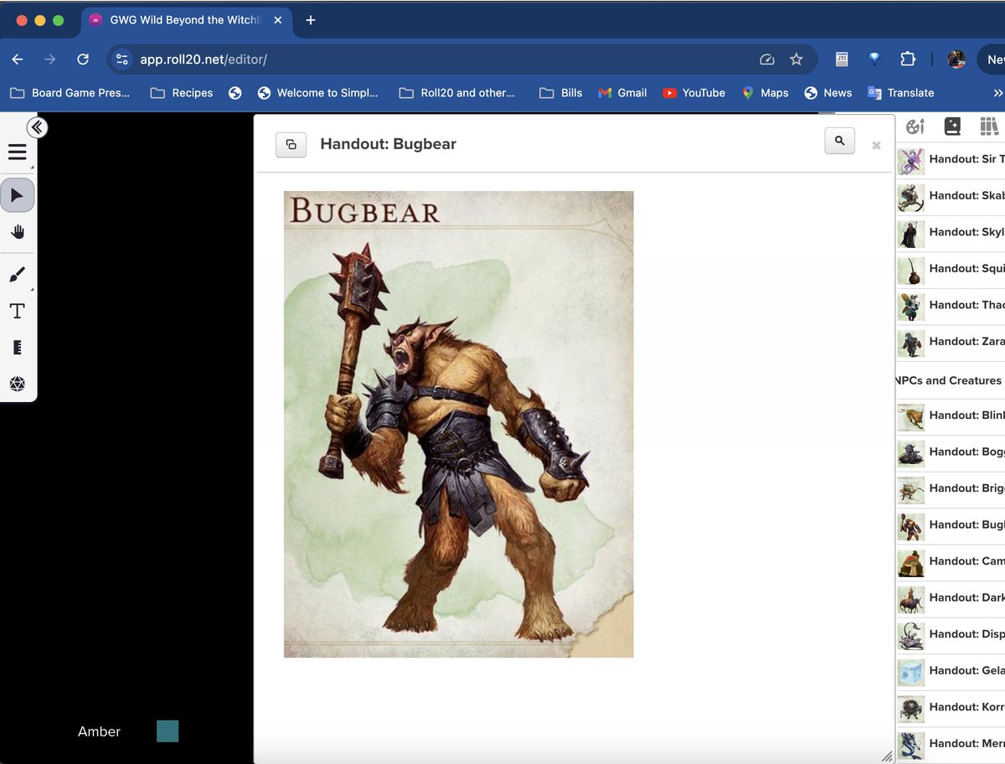Open the YouTube bookmark
This screenshot has height=764, width=1005.
click(x=693, y=93)
